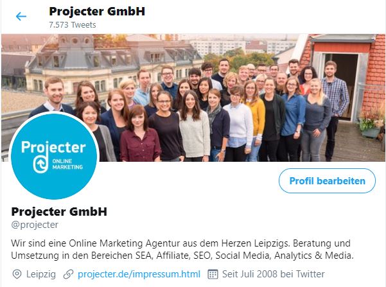The image size is (386, 287).
Task: Click the calendar join-date icon
Action: pos(213,274)
